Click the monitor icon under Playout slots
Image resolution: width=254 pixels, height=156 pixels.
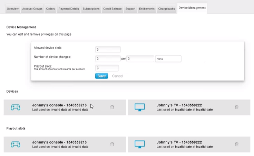point(139,144)
